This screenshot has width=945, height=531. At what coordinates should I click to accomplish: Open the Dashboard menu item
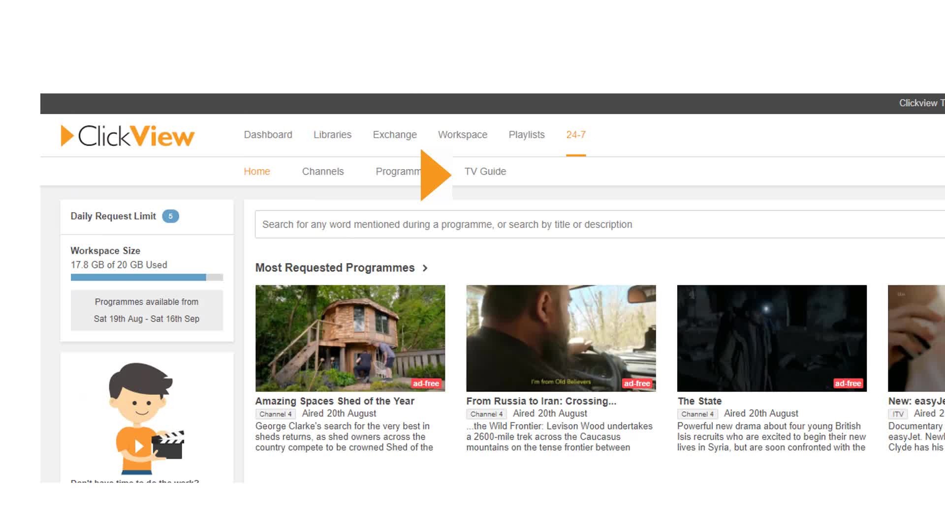coord(268,135)
